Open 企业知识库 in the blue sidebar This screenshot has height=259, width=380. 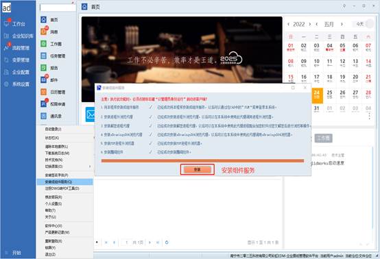[19, 36]
